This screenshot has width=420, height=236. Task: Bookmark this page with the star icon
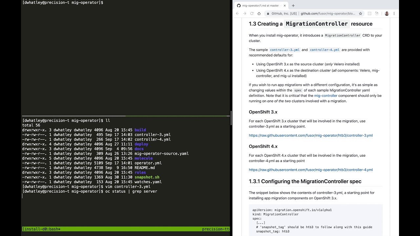tap(360, 13)
